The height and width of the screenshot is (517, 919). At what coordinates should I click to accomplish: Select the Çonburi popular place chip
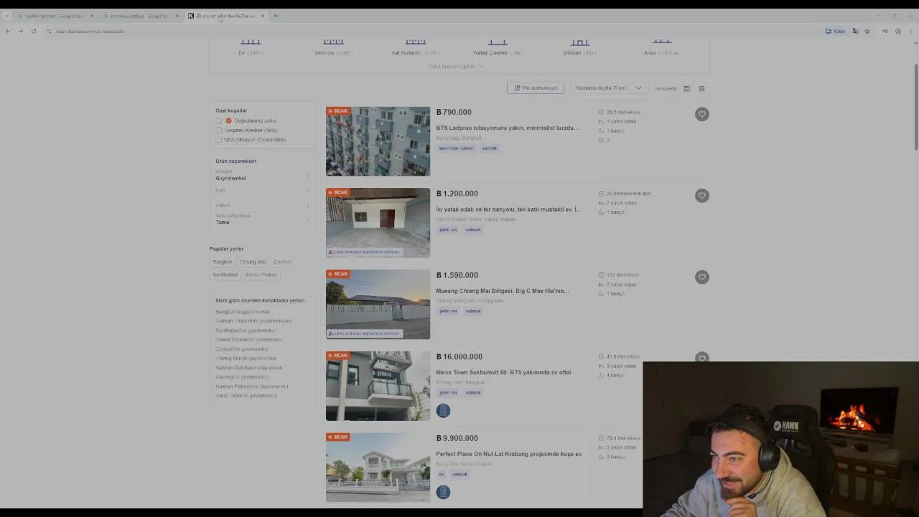click(282, 262)
